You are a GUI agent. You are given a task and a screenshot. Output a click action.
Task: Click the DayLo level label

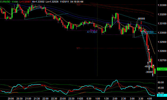94,30
